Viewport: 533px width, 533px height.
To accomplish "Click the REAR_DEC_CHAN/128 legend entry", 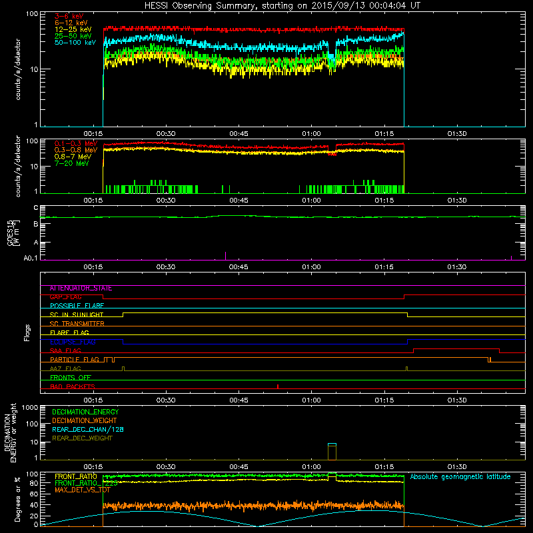I will point(88,429).
